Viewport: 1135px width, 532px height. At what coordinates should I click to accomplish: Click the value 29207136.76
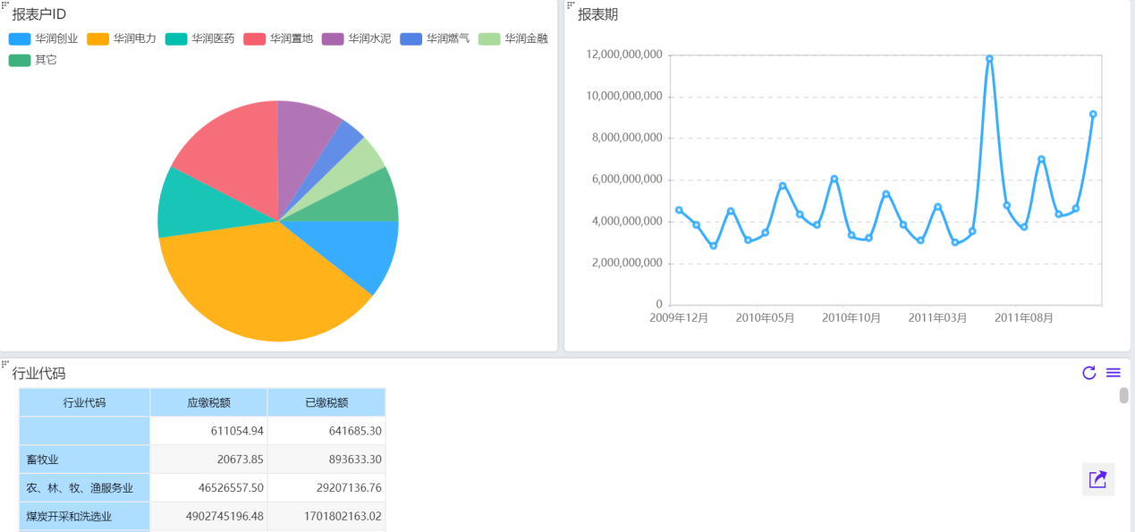349,488
